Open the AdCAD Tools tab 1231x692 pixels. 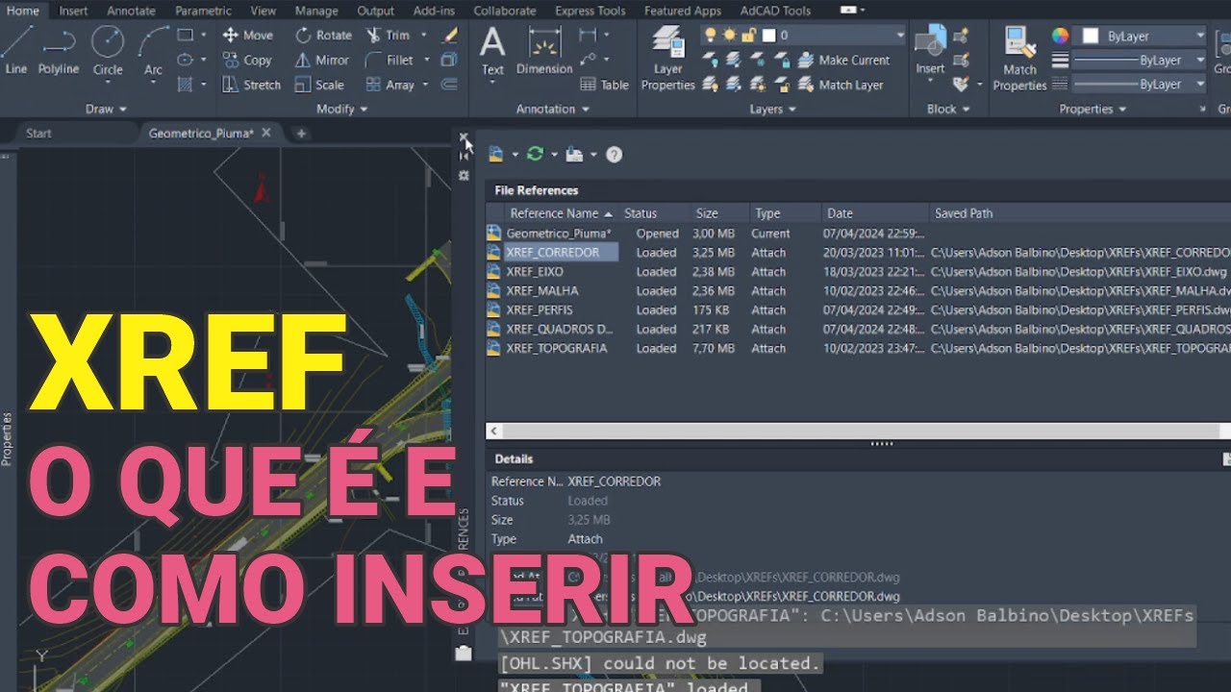pos(775,11)
